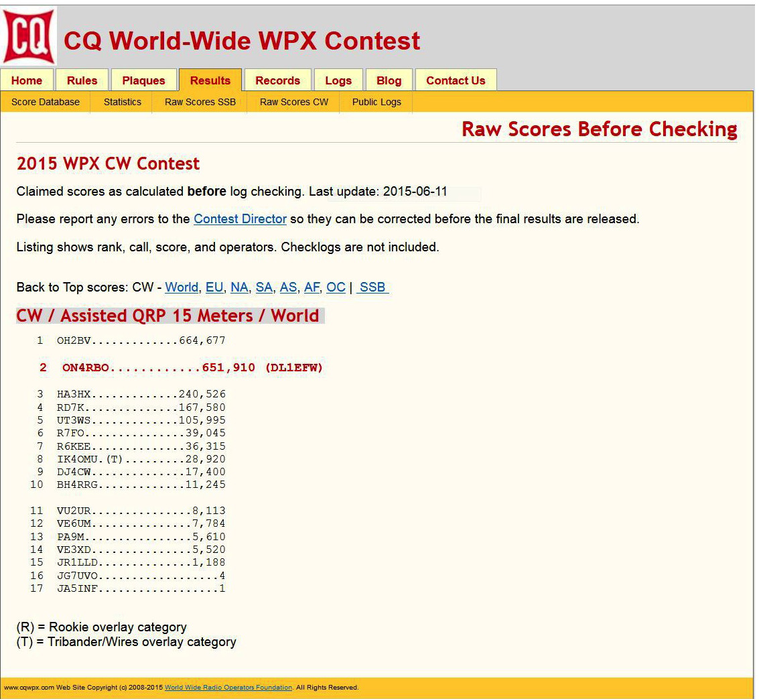
Task: Select the VE6UM score row
Action: tap(128, 523)
